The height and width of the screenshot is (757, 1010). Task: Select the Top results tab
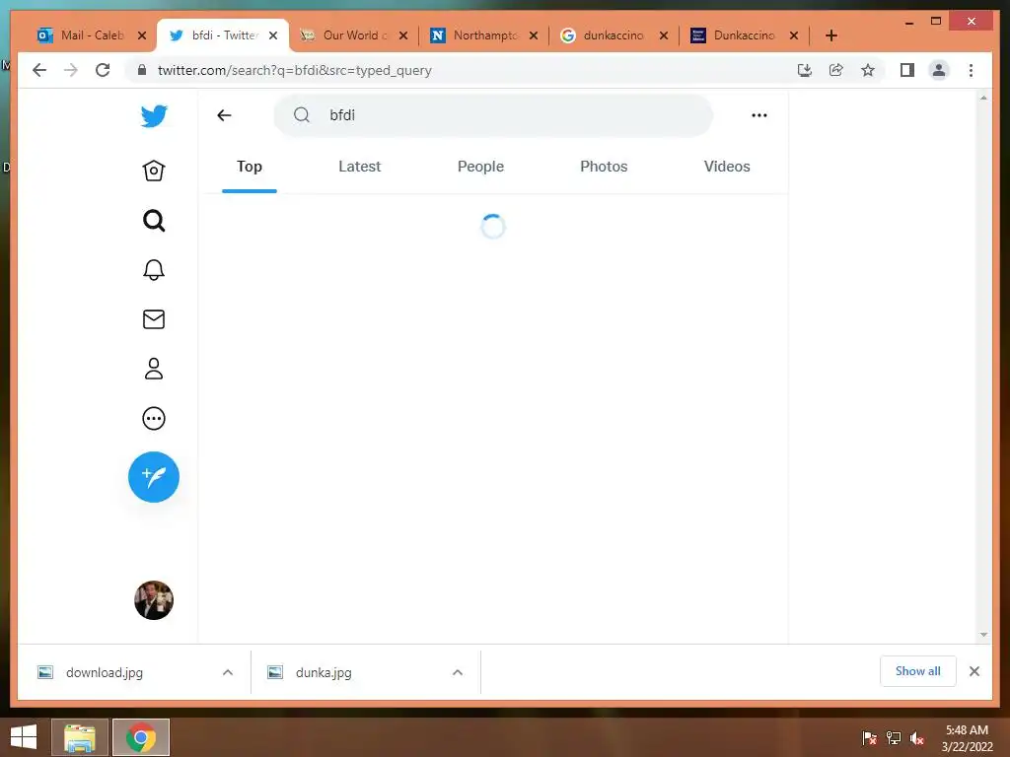click(250, 167)
